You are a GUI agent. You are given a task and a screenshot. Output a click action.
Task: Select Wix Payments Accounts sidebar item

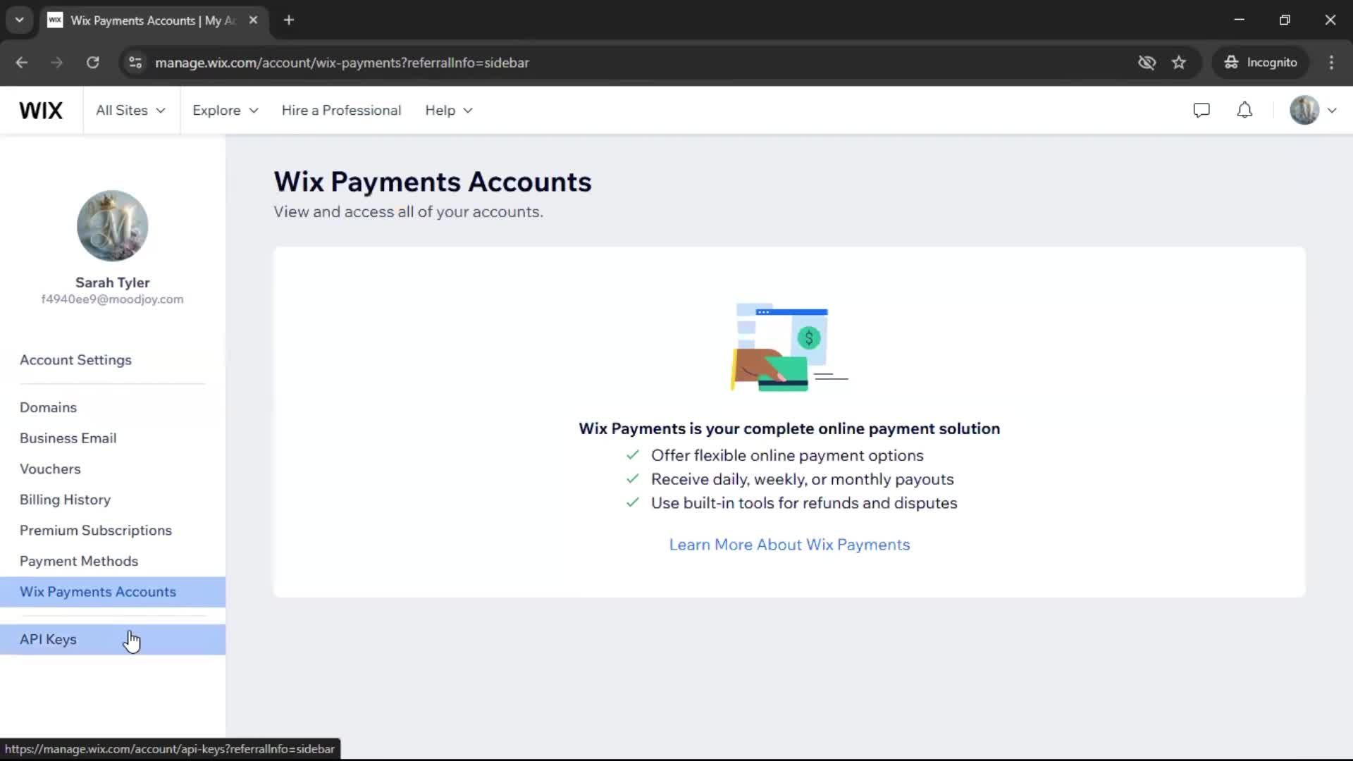(113, 592)
